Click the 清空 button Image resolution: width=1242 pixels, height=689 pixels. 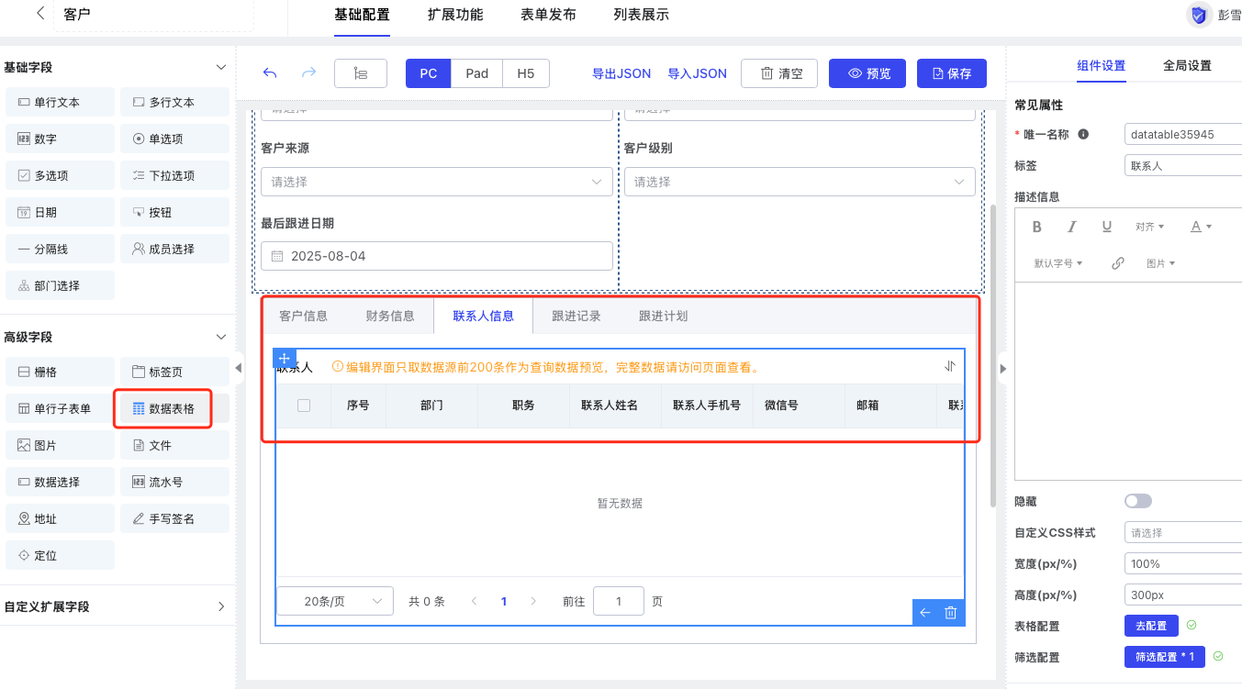[779, 73]
